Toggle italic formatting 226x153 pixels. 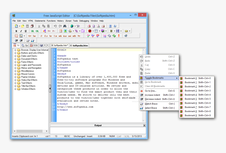tap(21, 31)
